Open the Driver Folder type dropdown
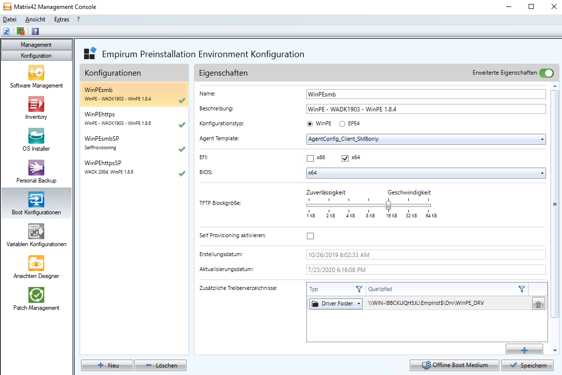The height and width of the screenshot is (375, 562). click(x=336, y=304)
